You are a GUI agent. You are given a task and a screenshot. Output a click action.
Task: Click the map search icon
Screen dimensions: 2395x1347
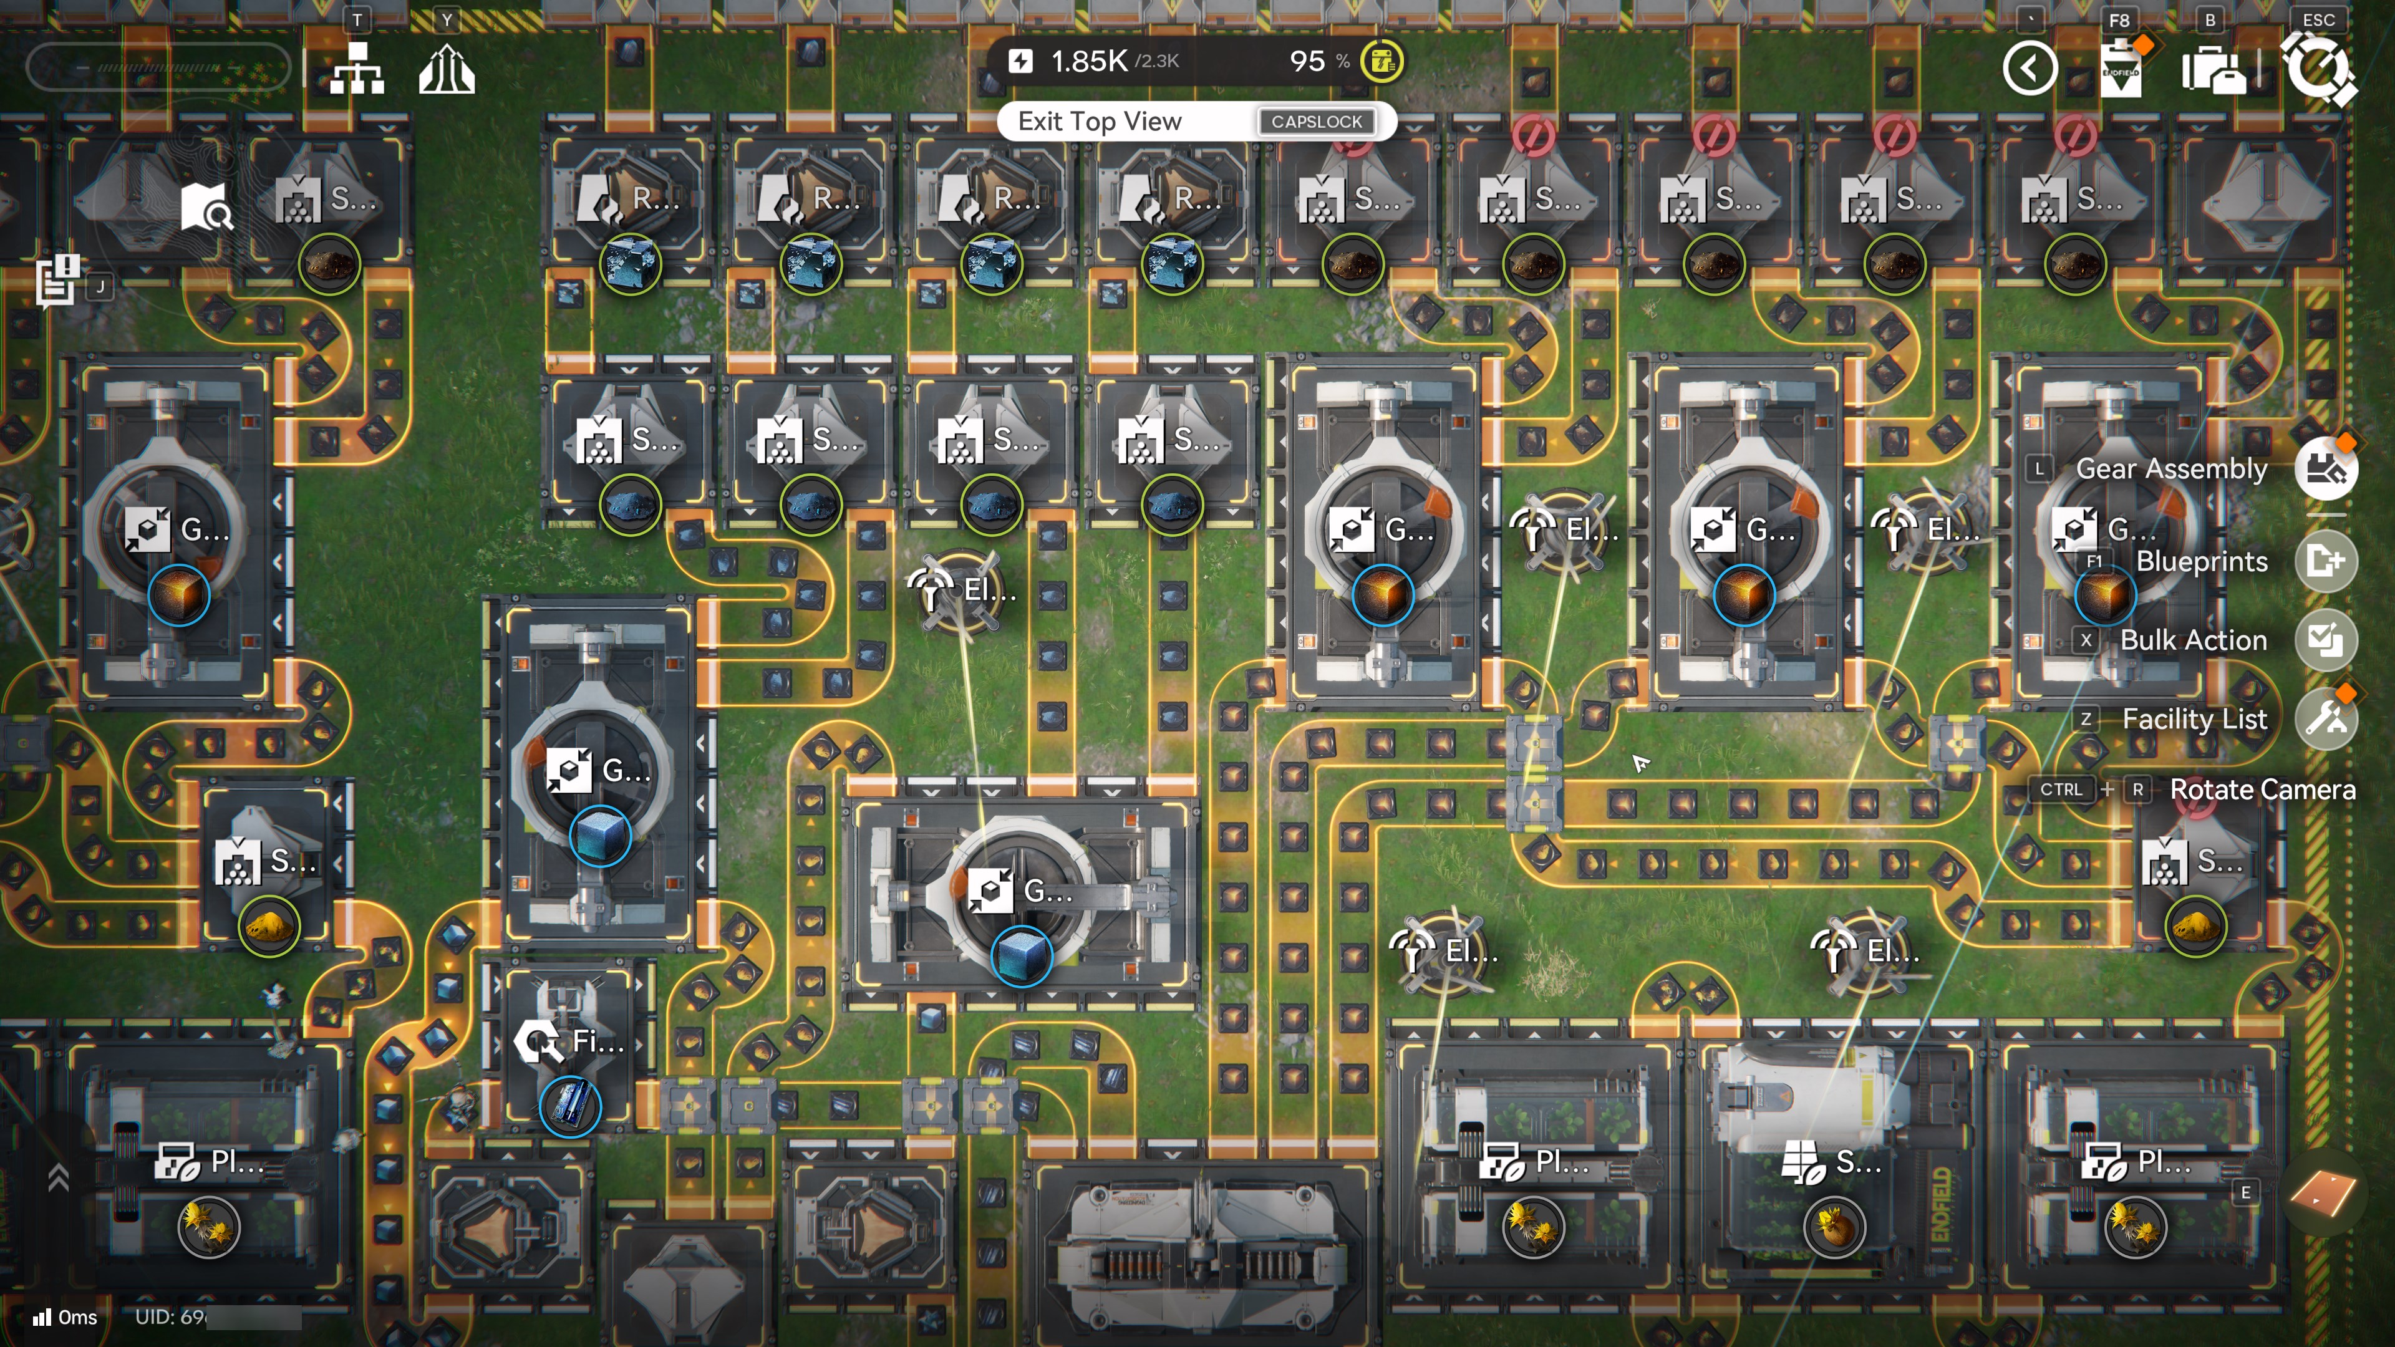pyautogui.click(x=205, y=206)
